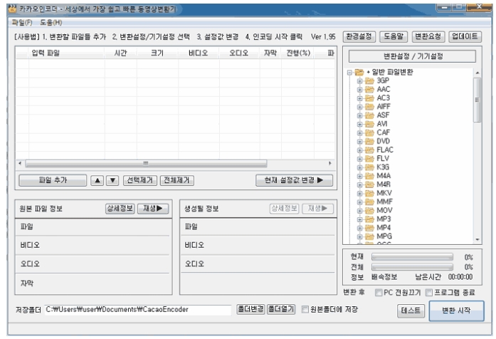The image size is (496, 339).
Task: Click the MP4 folder icon
Action: (369, 228)
